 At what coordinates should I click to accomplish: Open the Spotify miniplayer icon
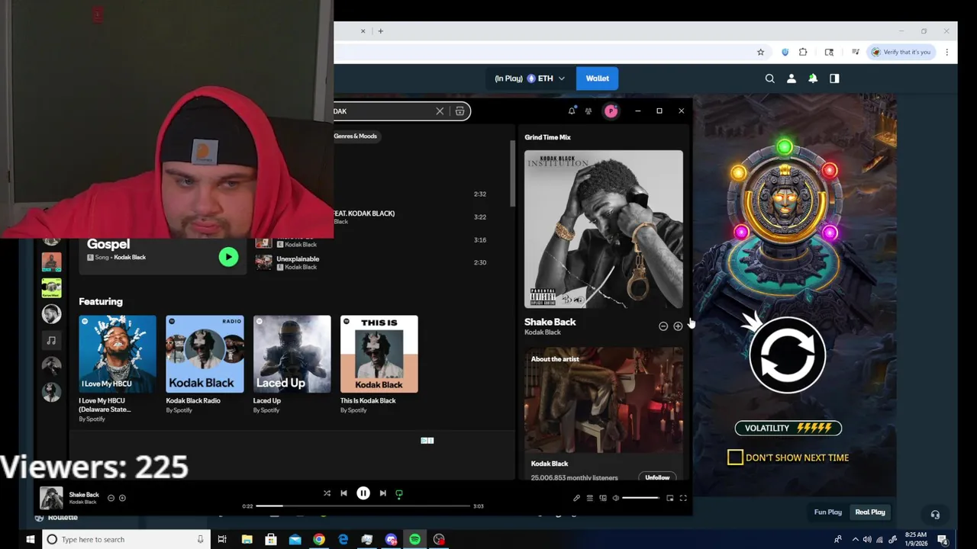(x=669, y=498)
